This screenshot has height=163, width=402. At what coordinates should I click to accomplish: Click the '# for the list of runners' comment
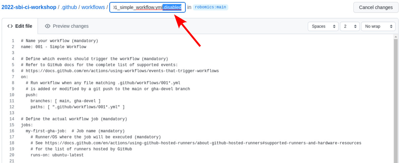click(x=81, y=149)
